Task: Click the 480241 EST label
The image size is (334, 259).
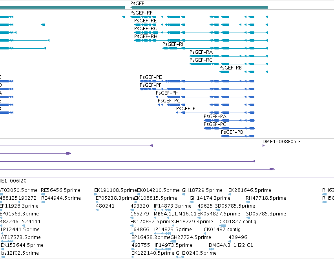Action: 105,206
